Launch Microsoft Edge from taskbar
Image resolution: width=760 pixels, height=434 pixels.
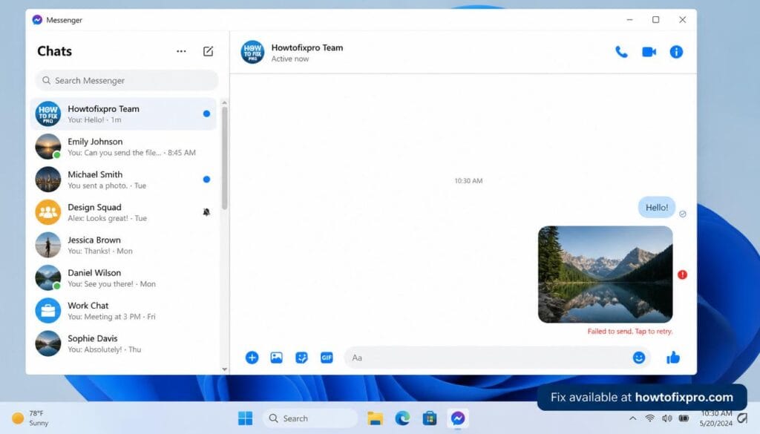402,418
